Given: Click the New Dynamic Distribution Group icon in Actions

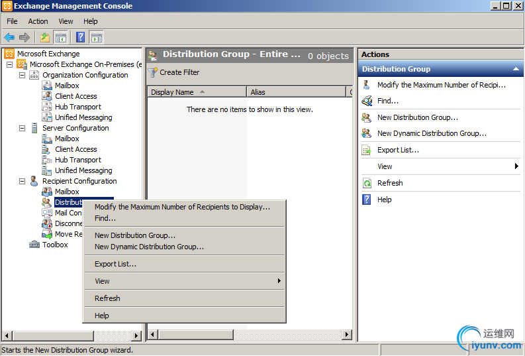Looking at the screenshot, I should [367, 133].
